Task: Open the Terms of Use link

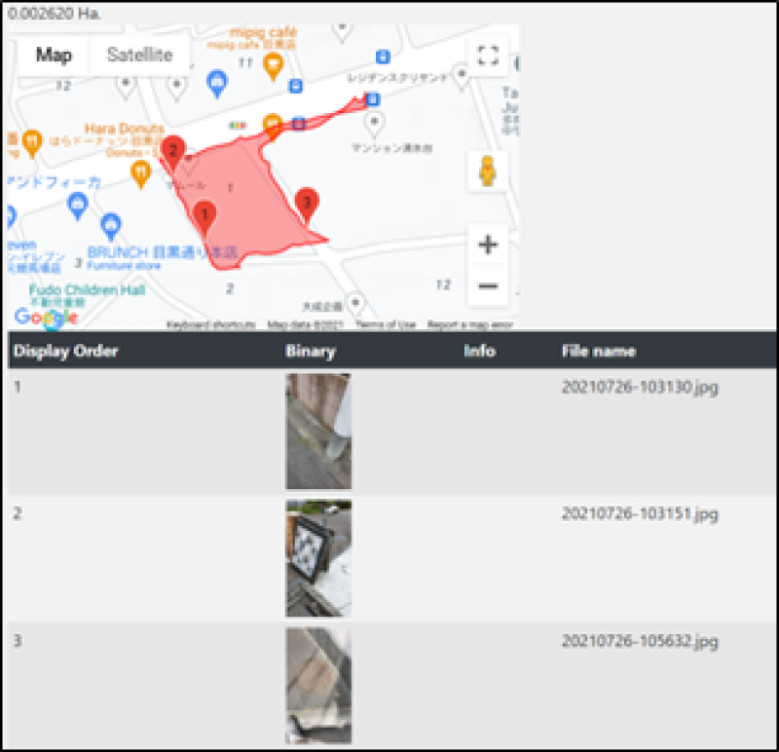Action: tap(386, 324)
